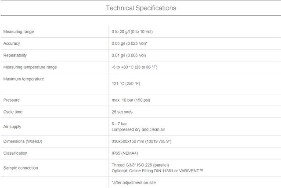Click the Technical Specifications heading

click(x=141, y=8)
